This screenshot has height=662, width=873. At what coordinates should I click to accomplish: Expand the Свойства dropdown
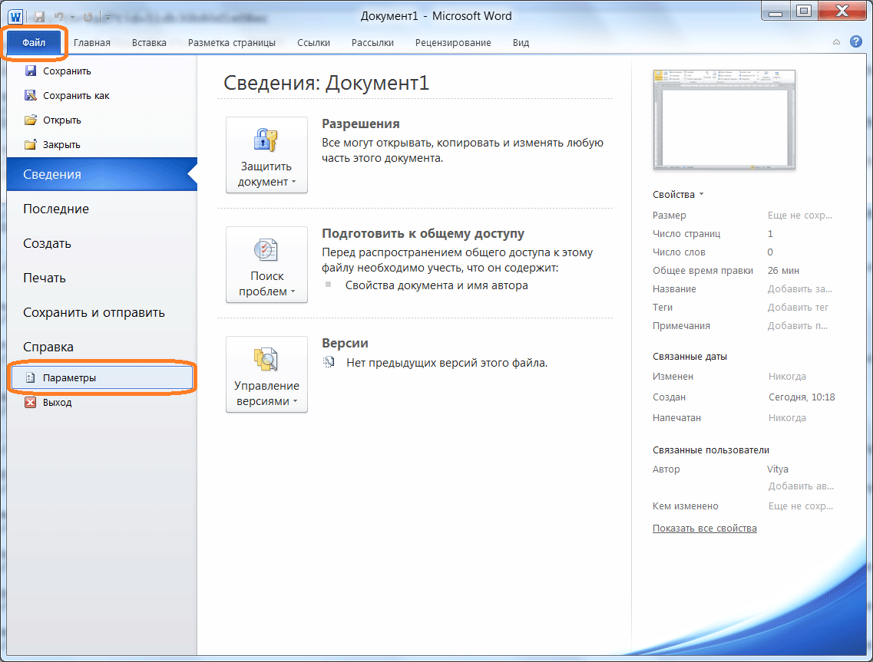(678, 194)
